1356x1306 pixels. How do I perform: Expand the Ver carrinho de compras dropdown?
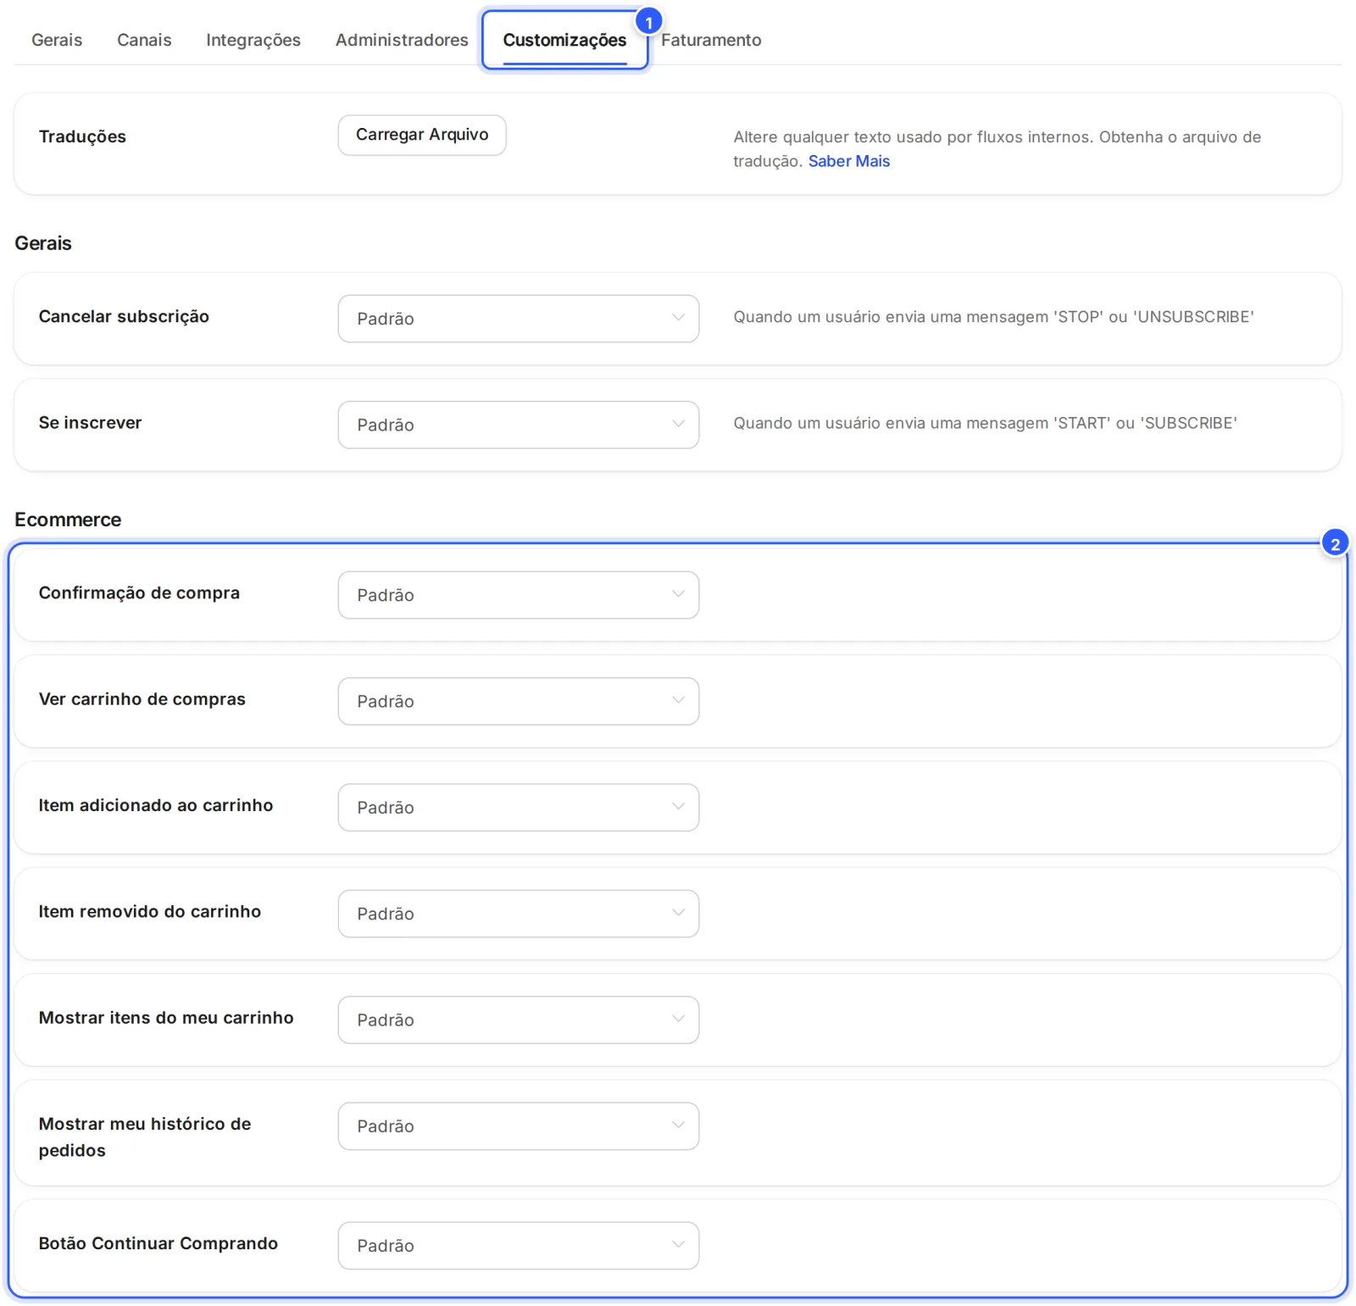[x=519, y=701]
